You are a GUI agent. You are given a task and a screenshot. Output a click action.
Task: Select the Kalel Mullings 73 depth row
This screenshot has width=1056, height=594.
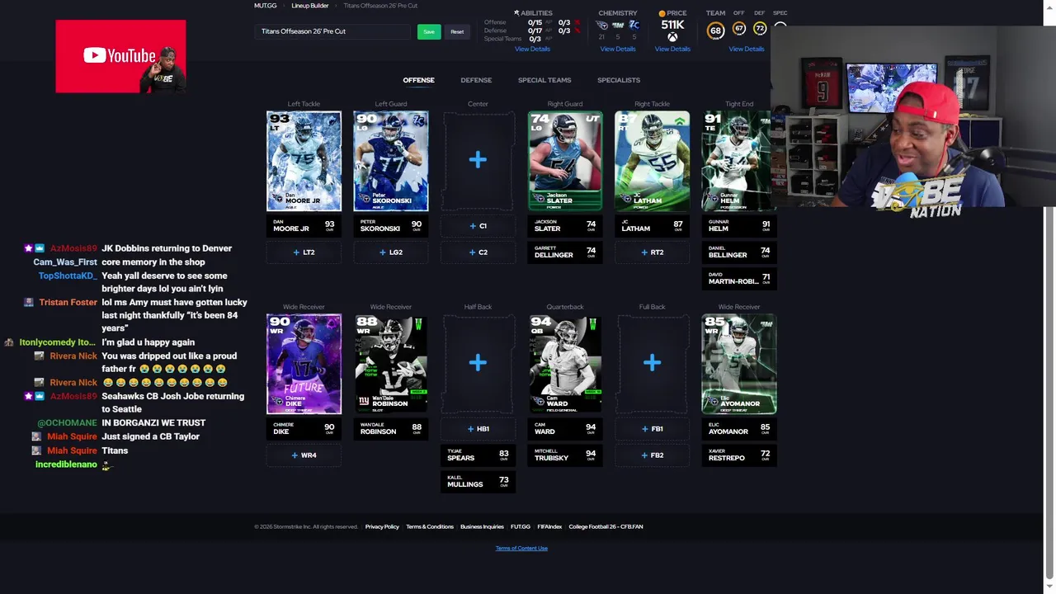pyautogui.click(x=478, y=481)
